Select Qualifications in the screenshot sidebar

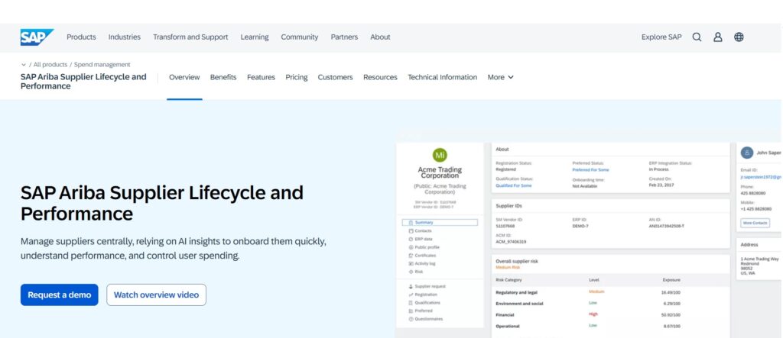click(x=424, y=303)
